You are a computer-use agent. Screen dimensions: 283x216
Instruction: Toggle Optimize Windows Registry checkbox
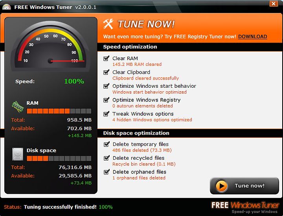[x=106, y=100]
